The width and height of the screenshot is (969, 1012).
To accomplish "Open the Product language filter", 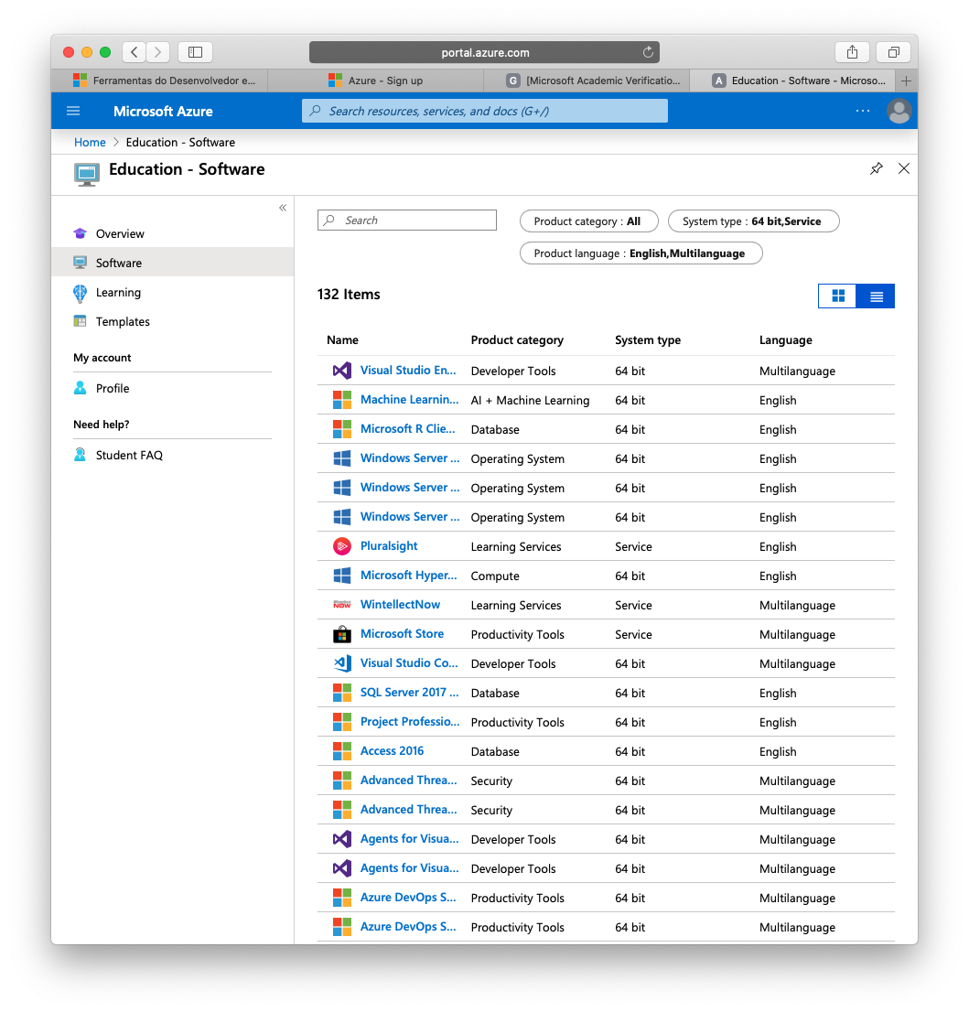I will click(641, 253).
